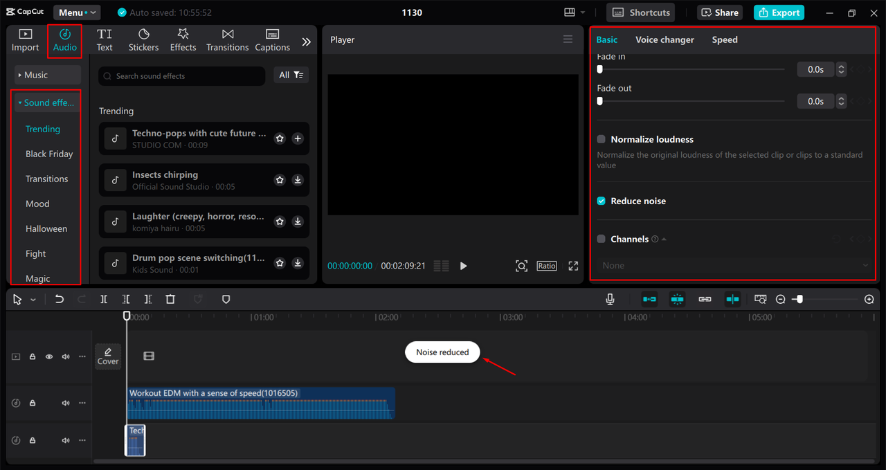Enable the Channels checkbox

[x=601, y=239]
